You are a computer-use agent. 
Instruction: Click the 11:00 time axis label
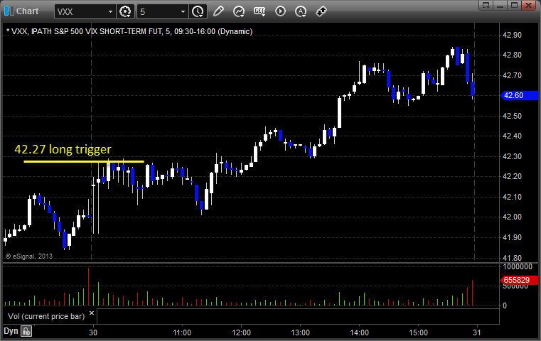pos(182,332)
